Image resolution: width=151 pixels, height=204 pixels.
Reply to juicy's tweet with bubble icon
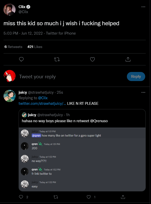click(21, 197)
